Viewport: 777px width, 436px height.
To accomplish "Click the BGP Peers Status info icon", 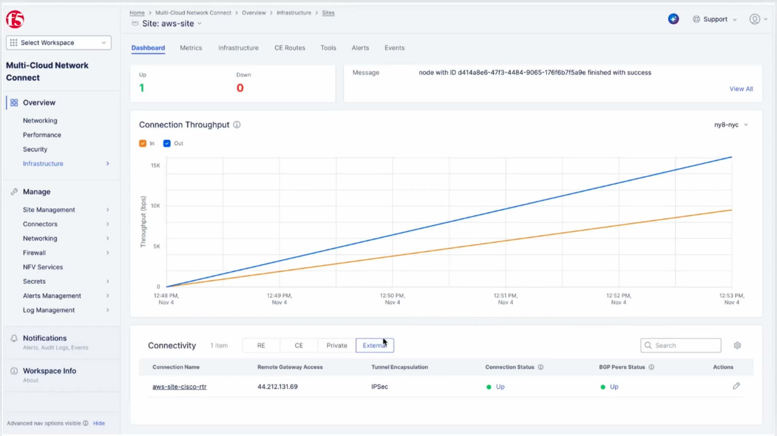I will click(x=651, y=367).
